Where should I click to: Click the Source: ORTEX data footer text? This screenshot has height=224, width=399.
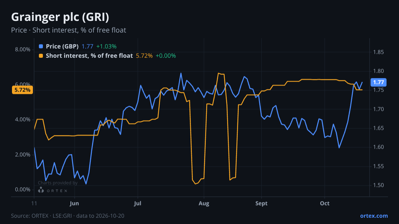(x=68, y=216)
